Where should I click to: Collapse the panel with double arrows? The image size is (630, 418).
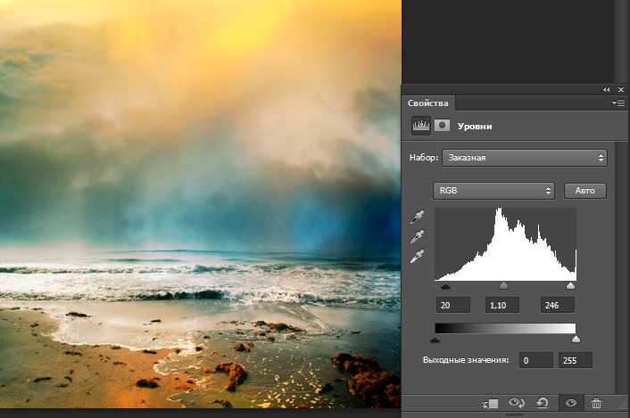coord(607,90)
